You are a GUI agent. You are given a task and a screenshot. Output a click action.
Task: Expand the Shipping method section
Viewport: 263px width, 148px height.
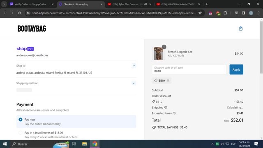134,83
